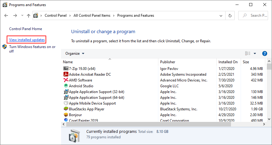
Task: Open Turn Windows features on or off
Action: (x=32, y=49)
